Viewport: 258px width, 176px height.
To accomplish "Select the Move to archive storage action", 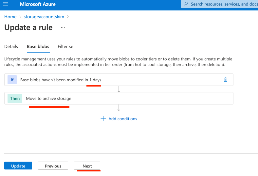I will 48,98.
